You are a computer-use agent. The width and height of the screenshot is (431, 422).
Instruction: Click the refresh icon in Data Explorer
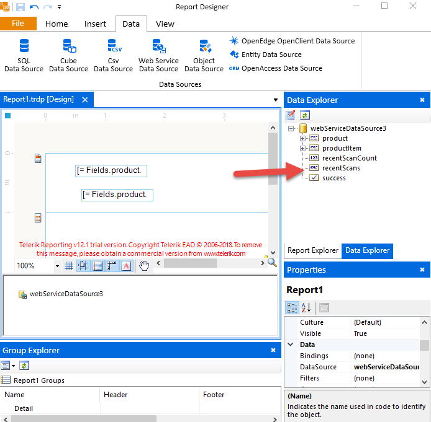click(x=305, y=115)
